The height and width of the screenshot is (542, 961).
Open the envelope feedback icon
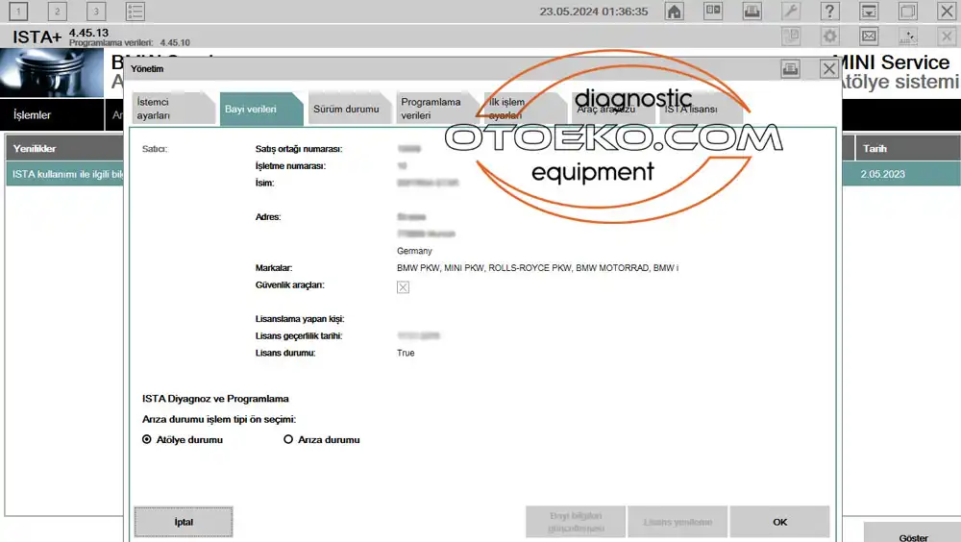pos(869,37)
